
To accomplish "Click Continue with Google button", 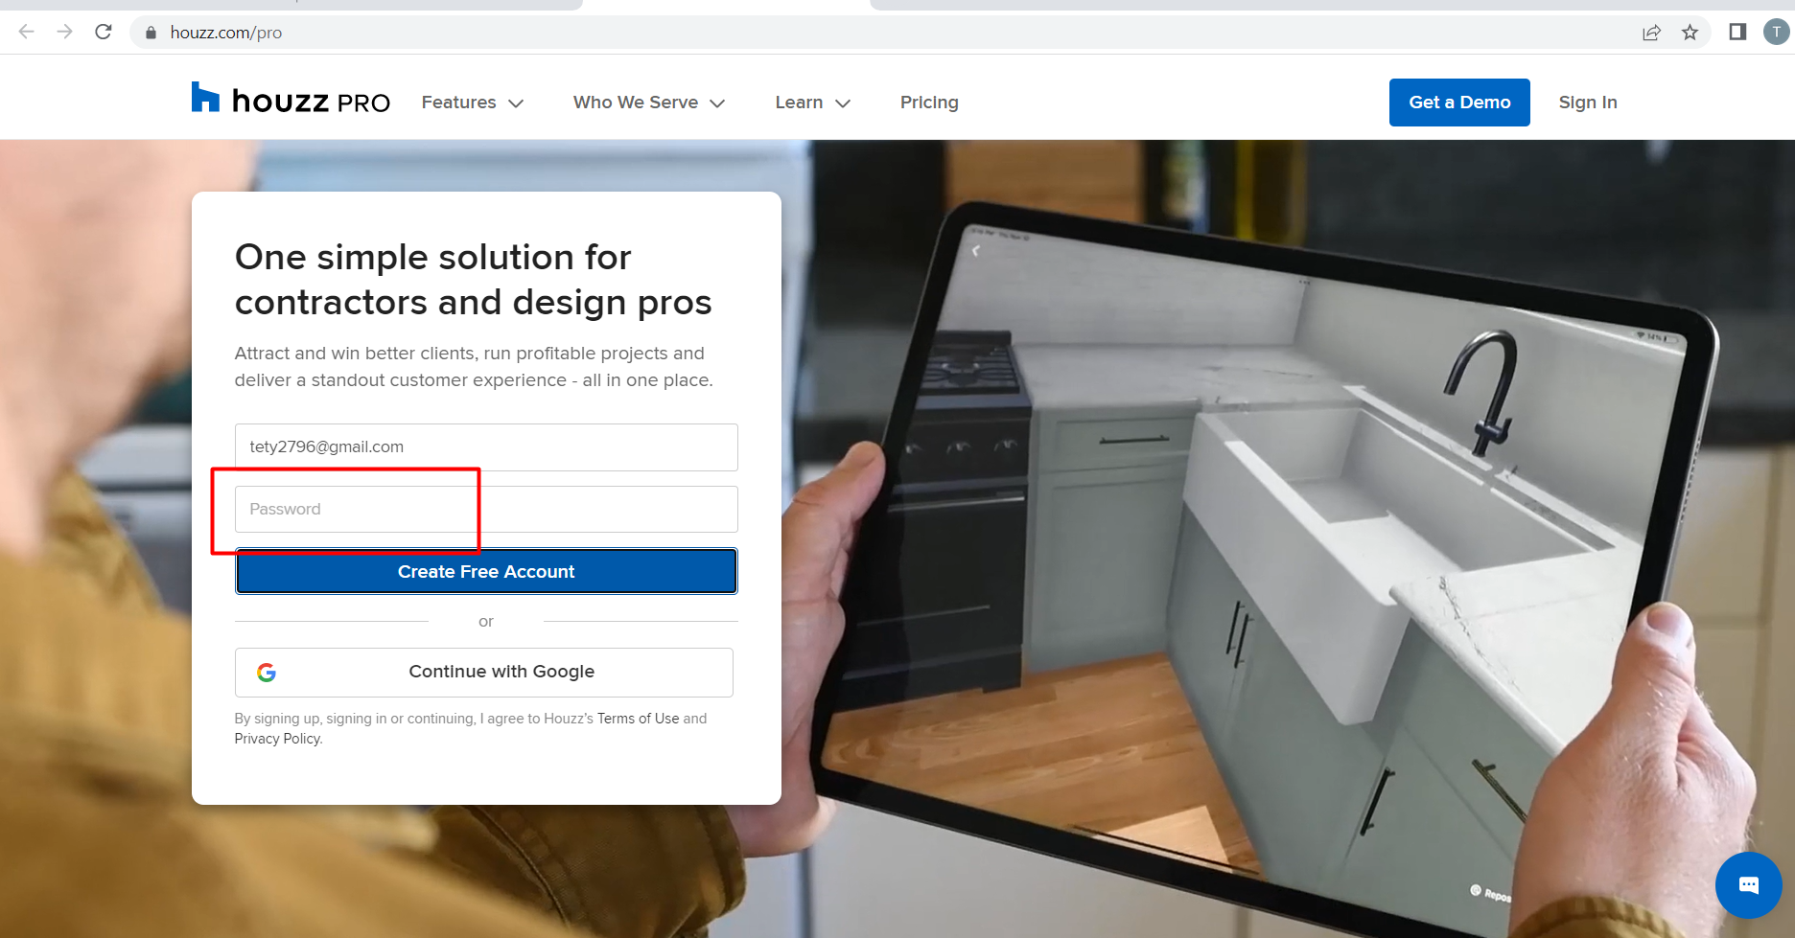I will pyautogui.click(x=484, y=673).
